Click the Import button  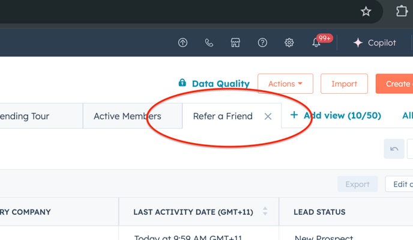point(344,84)
